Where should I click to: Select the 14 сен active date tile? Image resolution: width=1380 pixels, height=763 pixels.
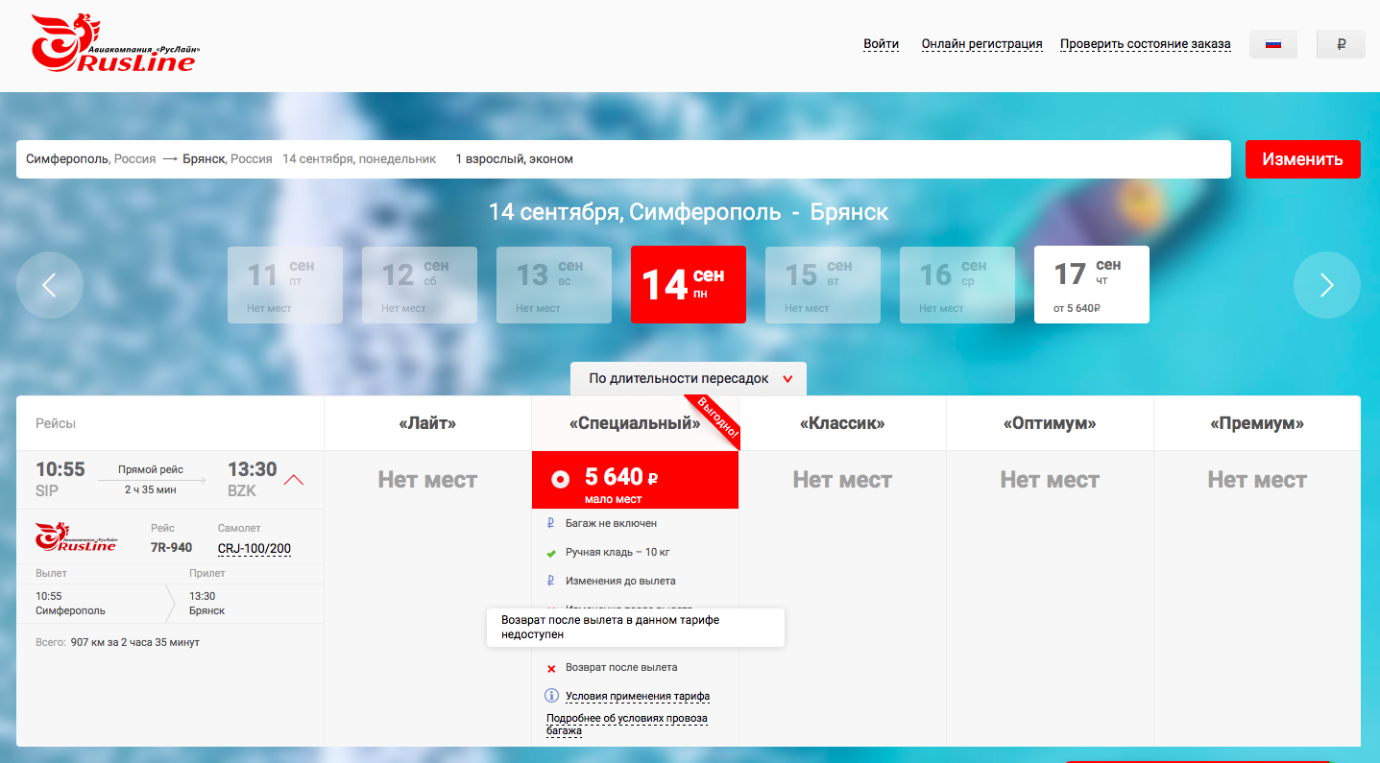point(689,285)
